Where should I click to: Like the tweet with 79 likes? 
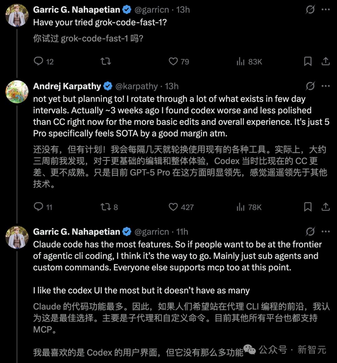click(x=173, y=61)
